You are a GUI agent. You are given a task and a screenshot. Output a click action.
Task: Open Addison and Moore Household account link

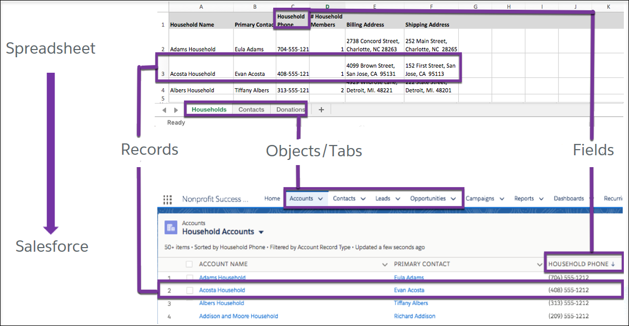238,316
